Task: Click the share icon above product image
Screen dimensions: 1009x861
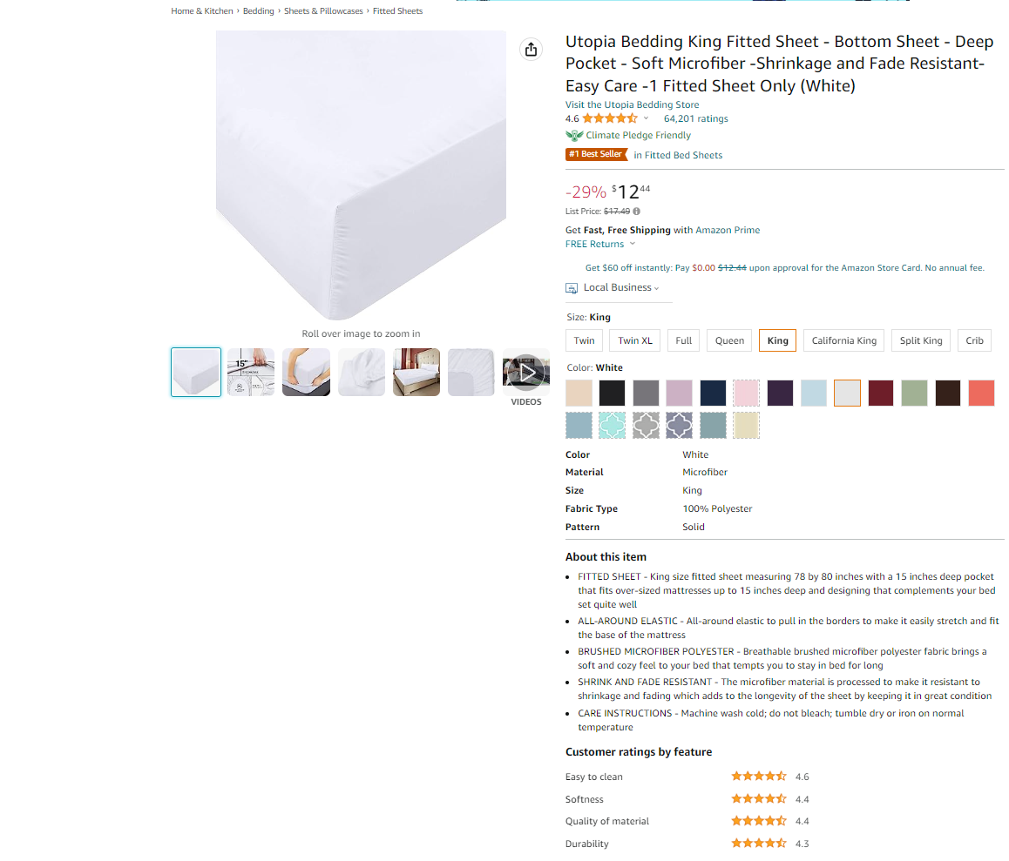Action: point(531,50)
